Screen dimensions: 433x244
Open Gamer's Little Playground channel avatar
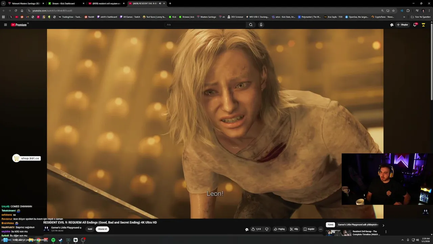[46, 229]
